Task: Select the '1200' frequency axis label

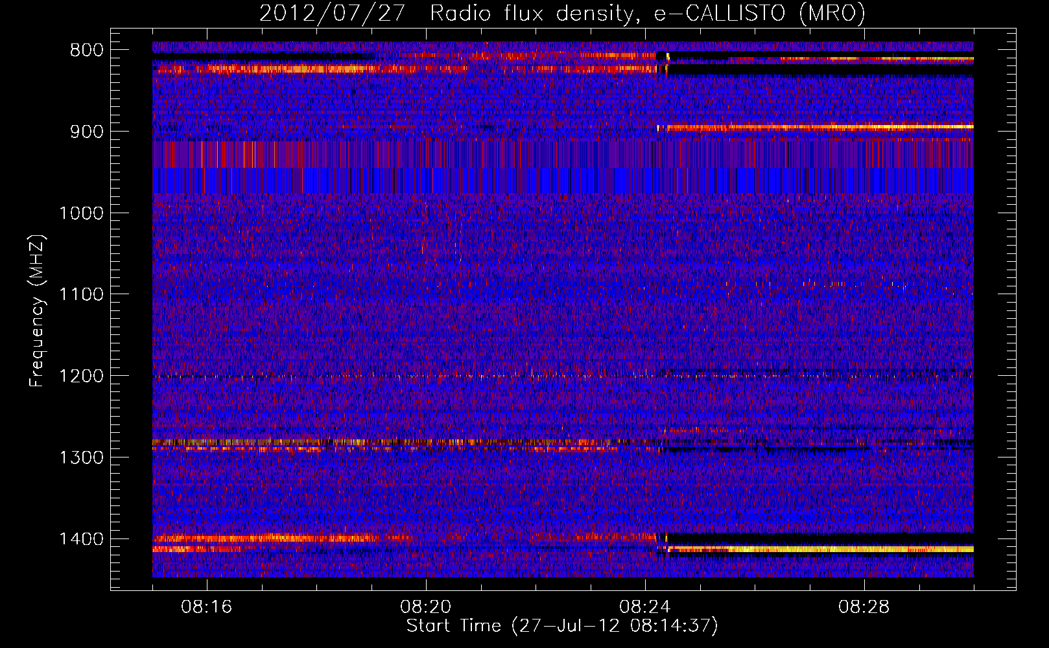Action: (82, 376)
